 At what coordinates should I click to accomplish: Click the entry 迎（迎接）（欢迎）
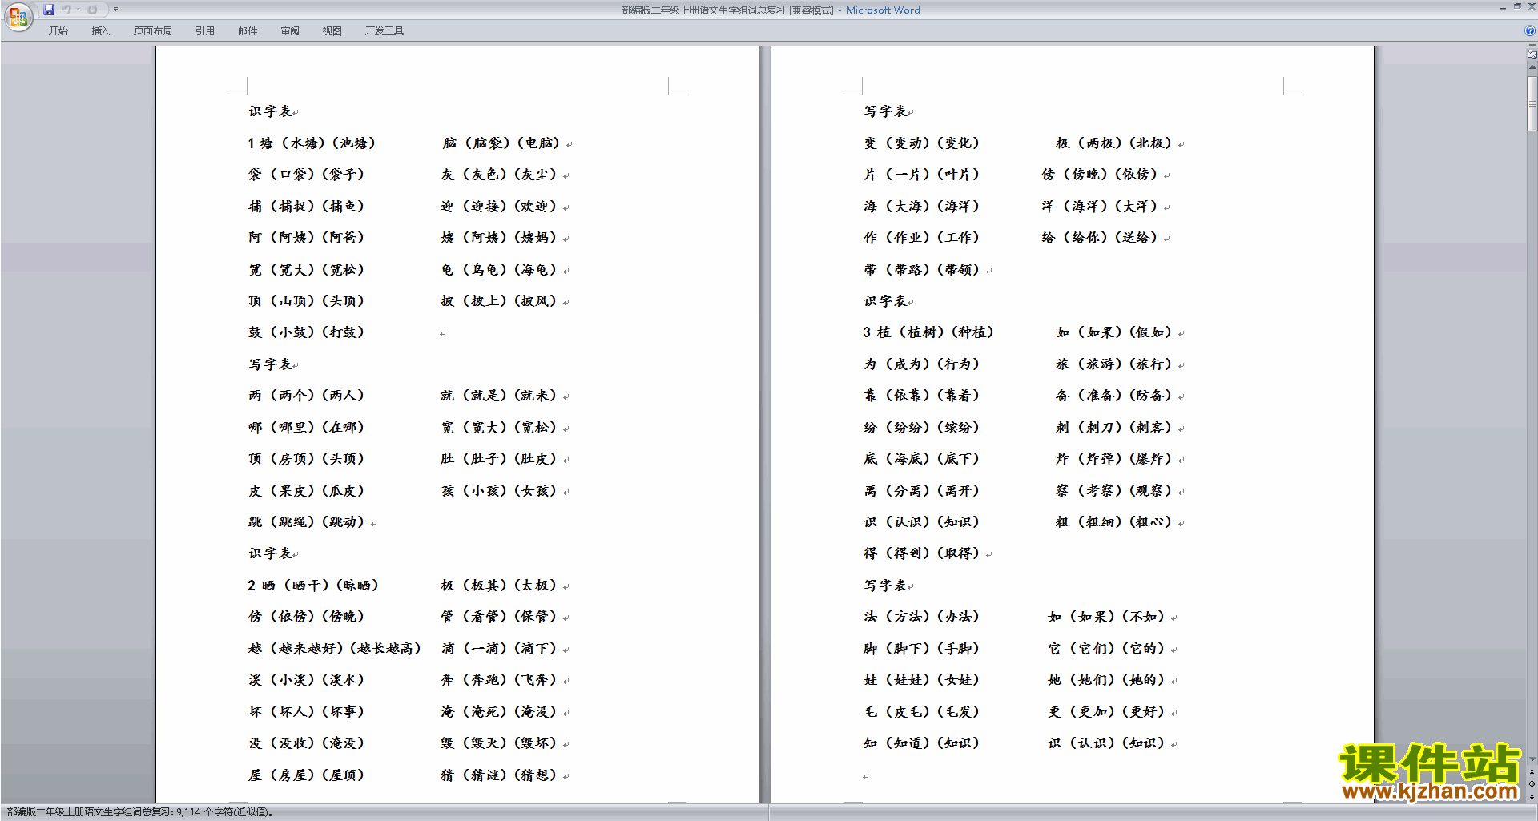[499, 207]
